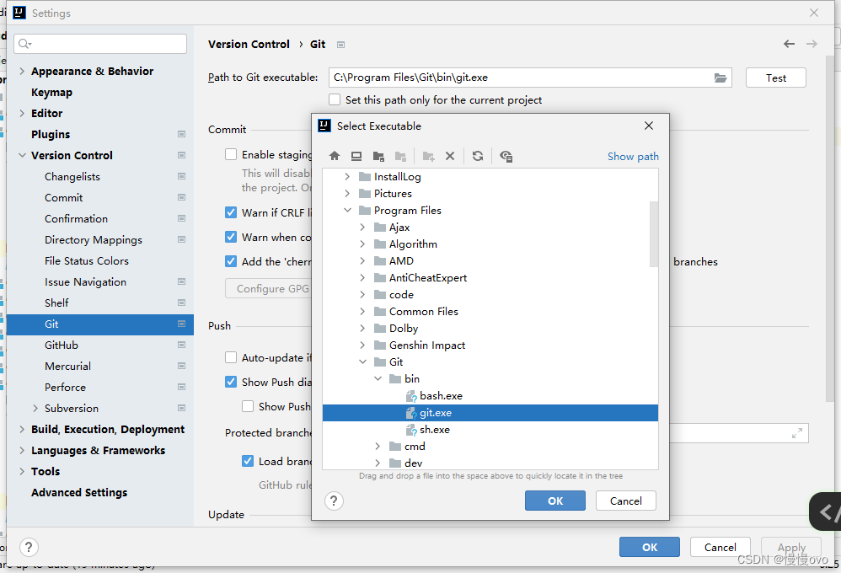This screenshot has height=573, width=841.
Task: Open Issue Navigation settings page
Action: click(x=85, y=281)
